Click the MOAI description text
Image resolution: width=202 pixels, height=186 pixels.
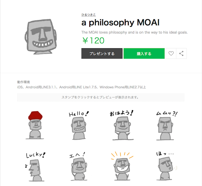click(134, 32)
